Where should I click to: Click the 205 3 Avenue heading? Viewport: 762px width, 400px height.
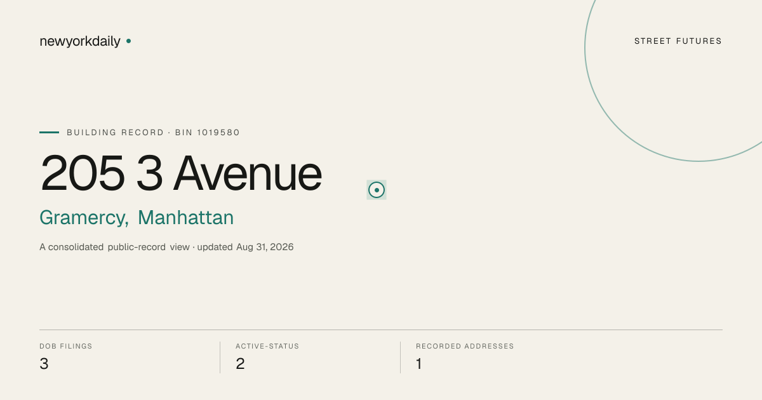tap(181, 173)
